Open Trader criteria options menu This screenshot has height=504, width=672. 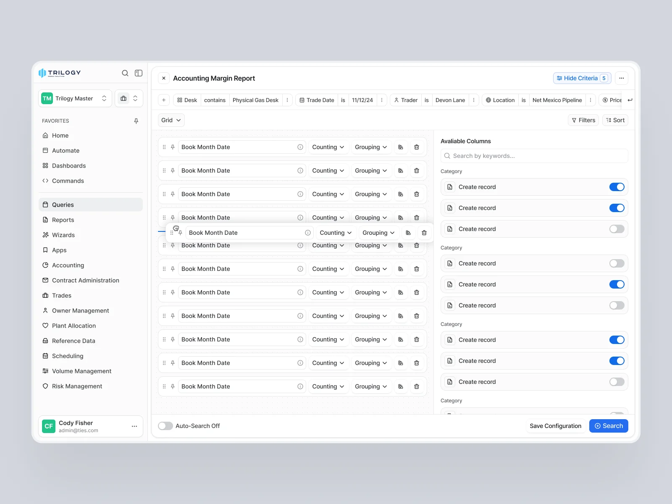tap(474, 100)
